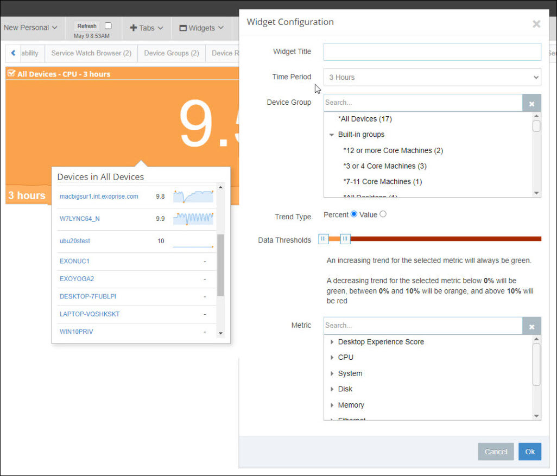Clear the Metric search field
The height and width of the screenshot is (476, 557).
531,326
